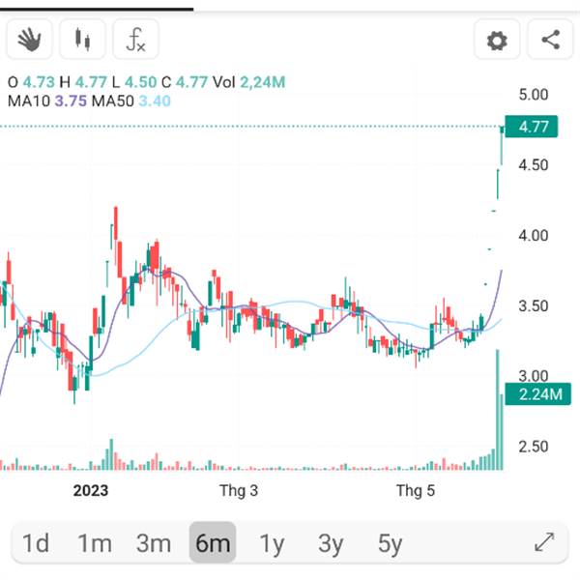Share the chart

[550, 40]
